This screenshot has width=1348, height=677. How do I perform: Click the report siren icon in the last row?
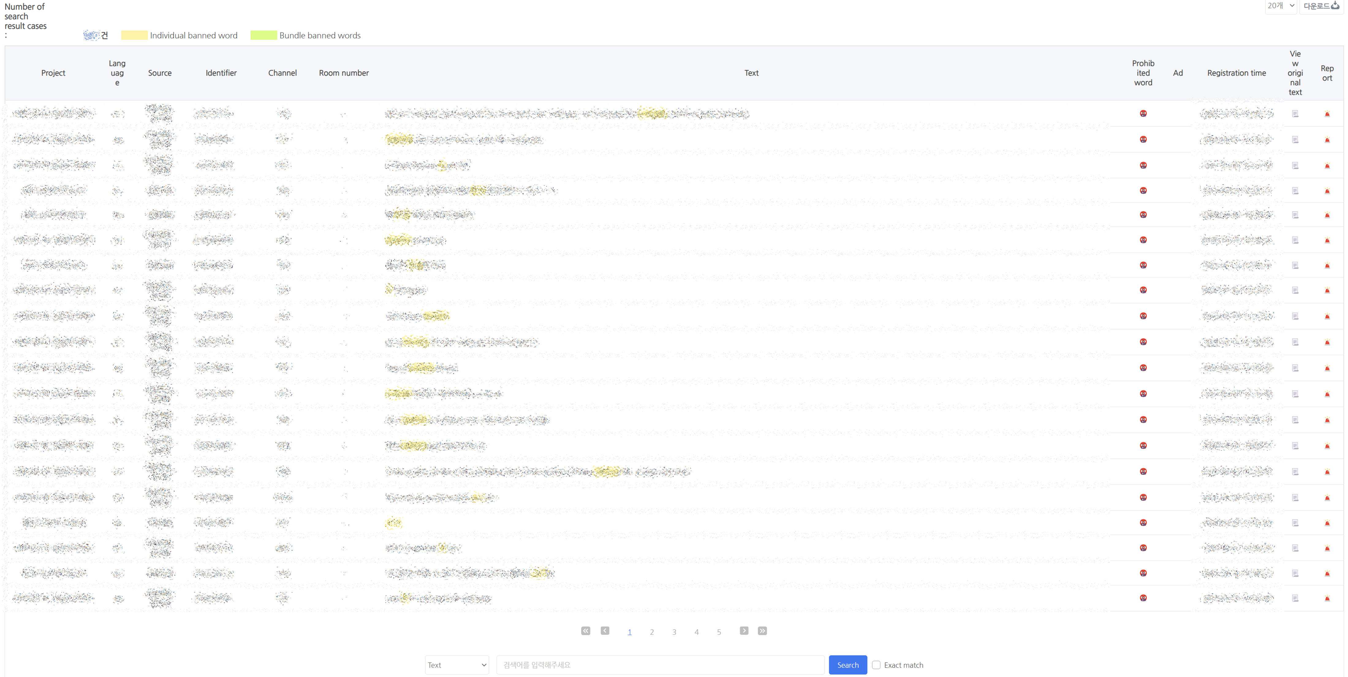point(1327,598)
